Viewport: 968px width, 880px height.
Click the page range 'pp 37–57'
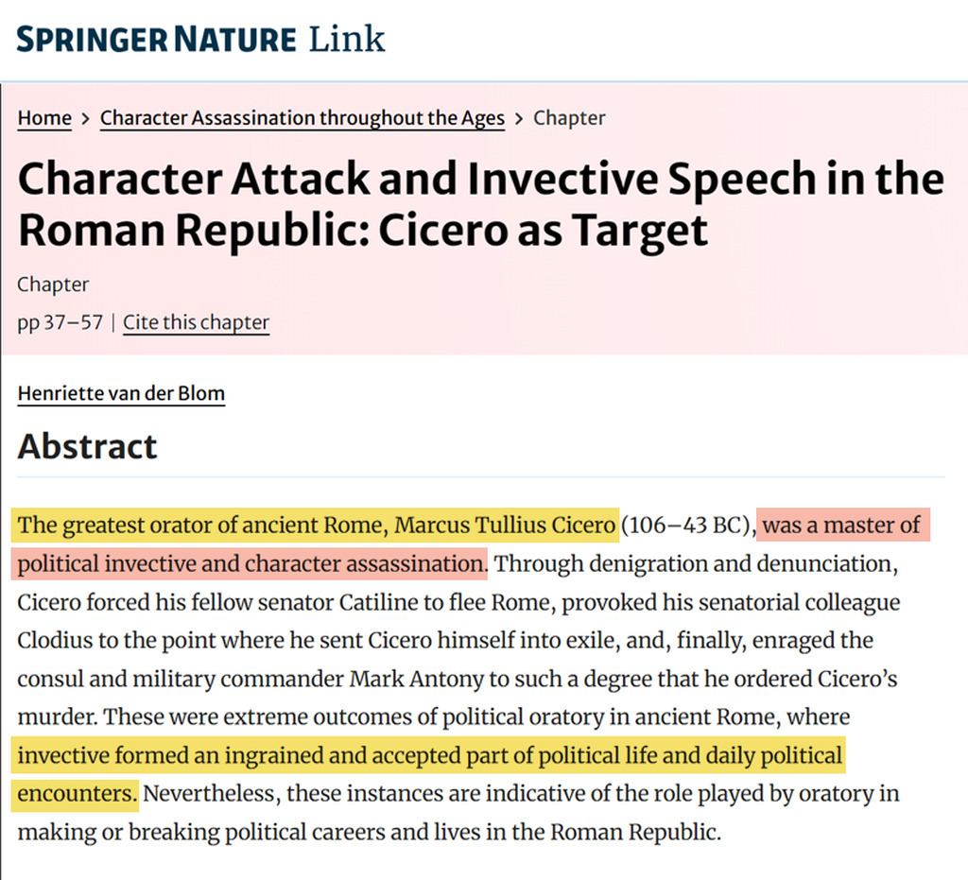point(60,322)
